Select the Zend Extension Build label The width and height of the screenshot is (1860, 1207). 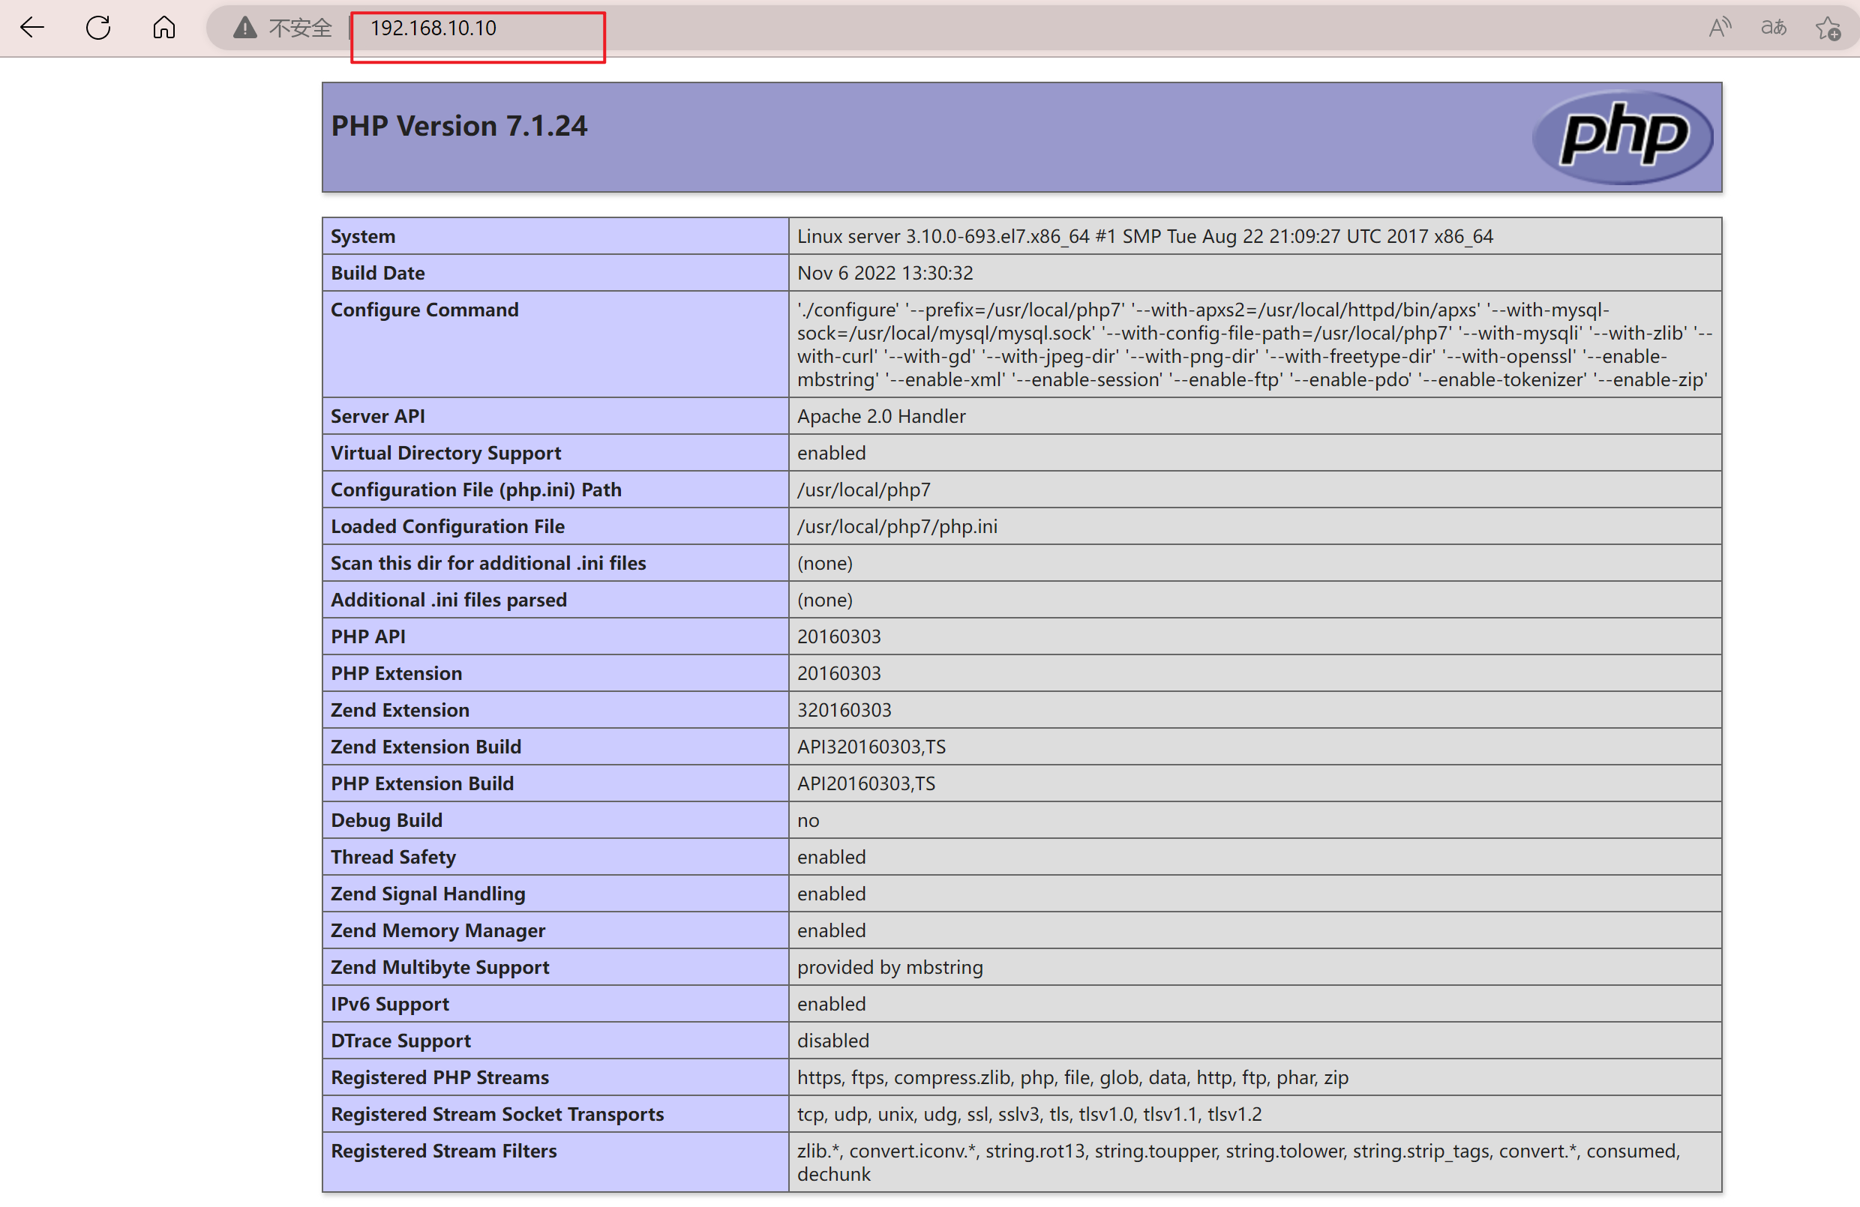(x=426, y=746)
